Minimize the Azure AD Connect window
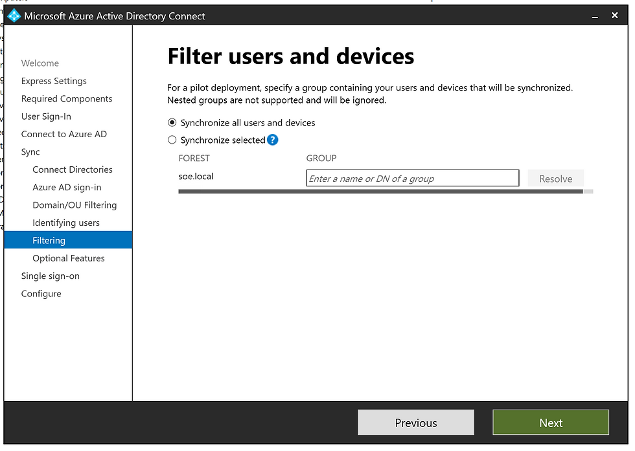The image size is (635, 451). pos(595,16)
